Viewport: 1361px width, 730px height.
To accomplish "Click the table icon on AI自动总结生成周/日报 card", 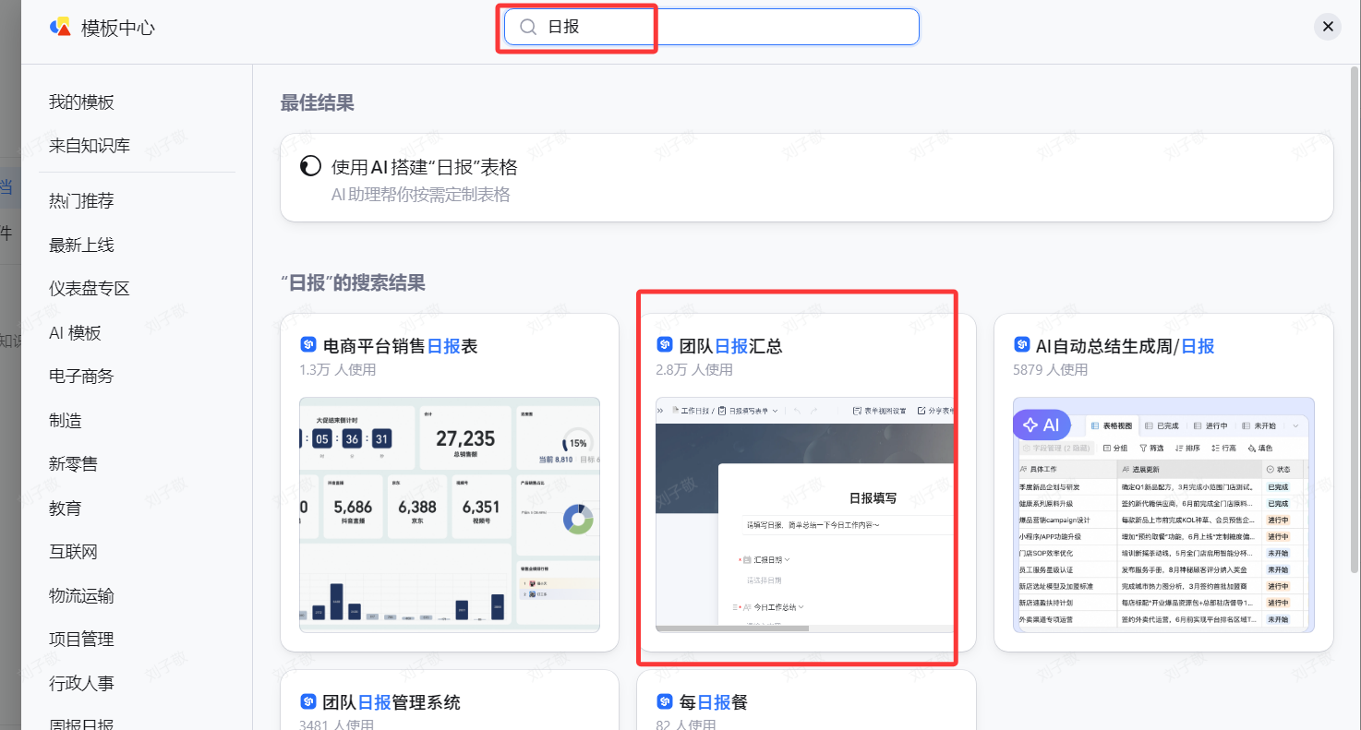I will pos(1021,345).
